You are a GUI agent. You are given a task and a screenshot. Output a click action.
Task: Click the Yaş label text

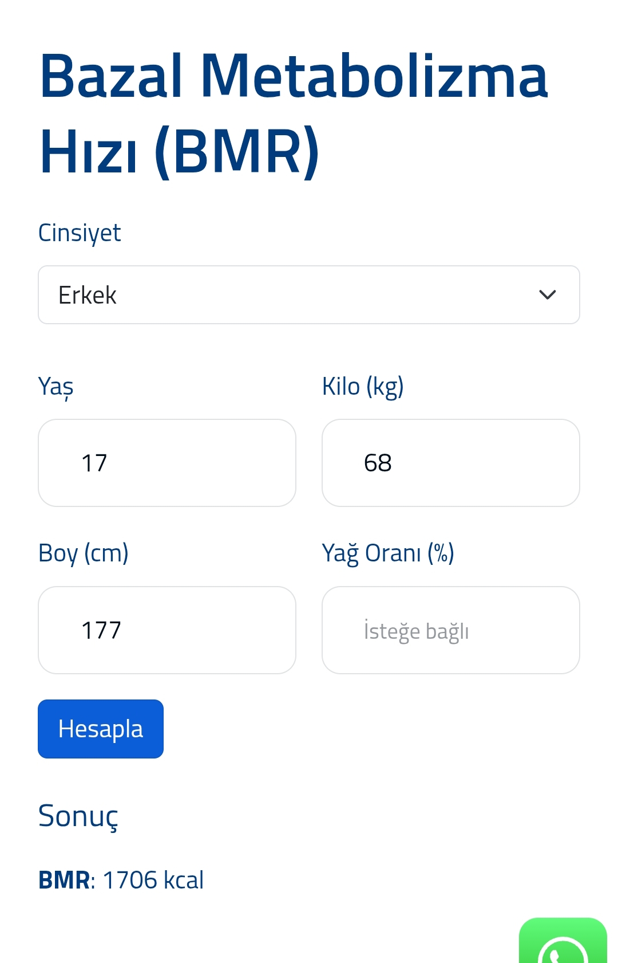click(x=56, y=387)
